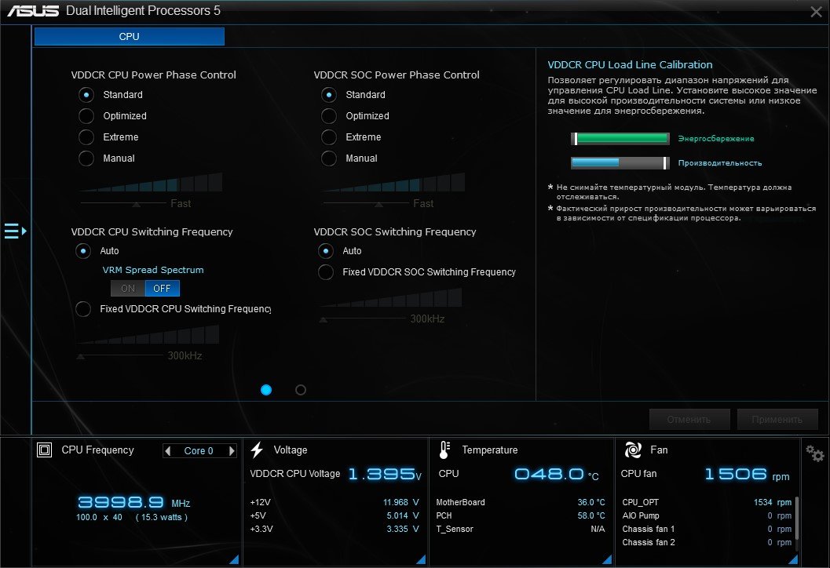Viewport: 830px width, 568px height.
Task: Go to first page indicator dot
Action: [266, 390]
